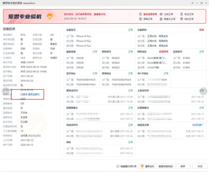Close the window via title bar X
Image resolution: width=209 pixels, height=172 pixels.
pyautogui.click(x=206, y=3)
